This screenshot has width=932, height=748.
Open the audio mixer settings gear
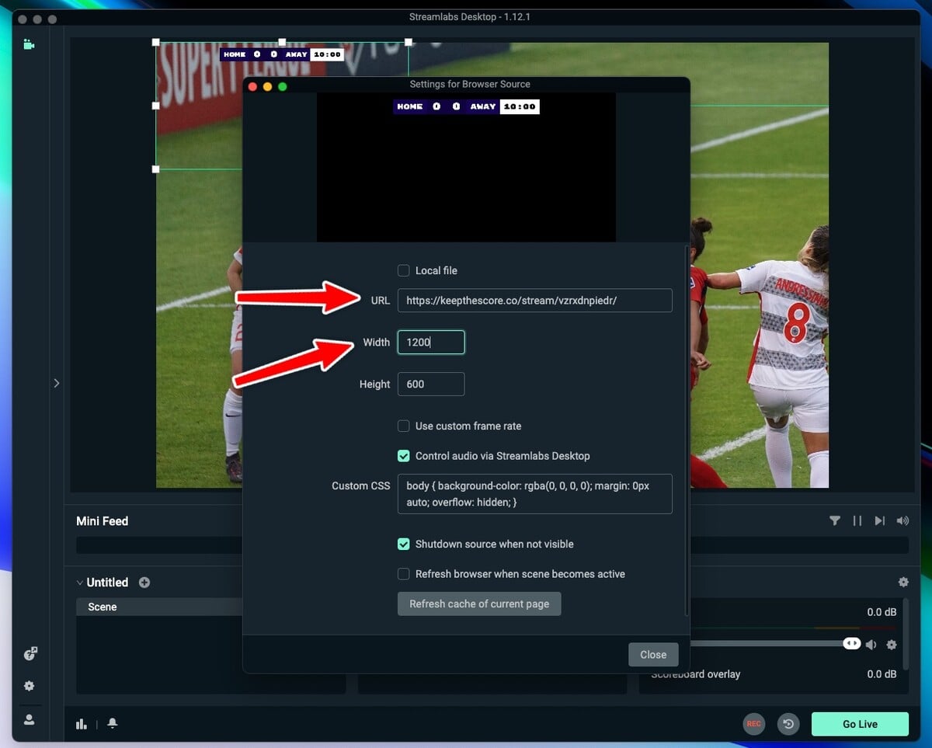(x=903, y=582)
